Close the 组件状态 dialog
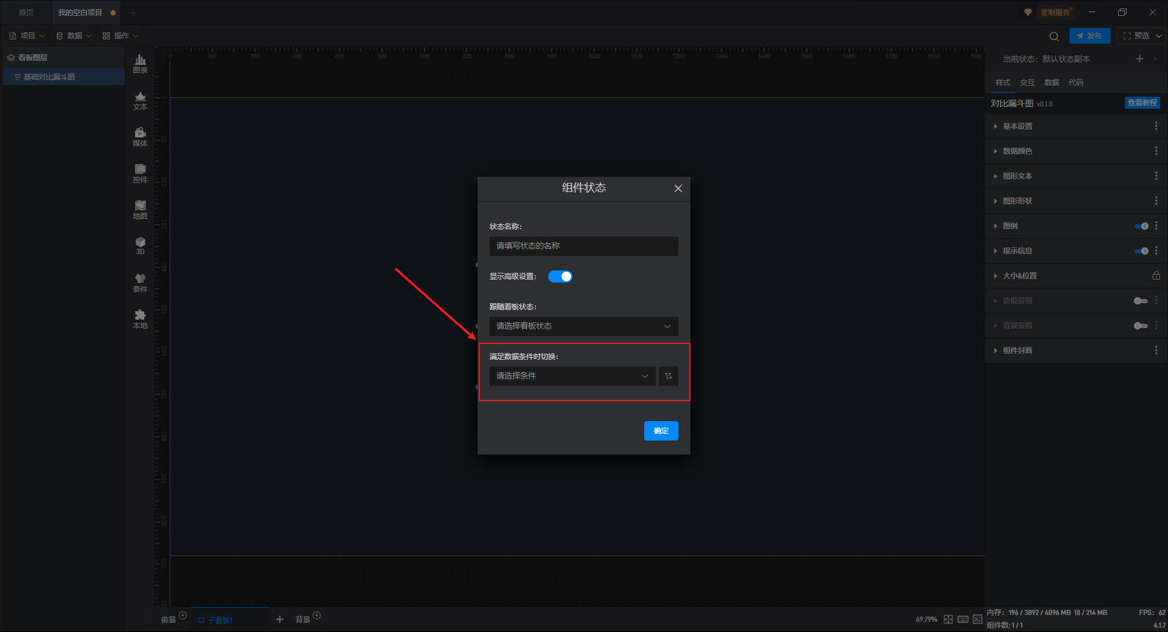This screenshot has height=632, width=1168. [x=678, y=188]
